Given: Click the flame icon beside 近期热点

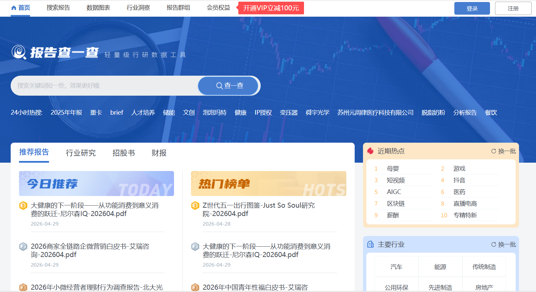Looking at the screenshot, I should pyautogui.click(x=370, y=151).
